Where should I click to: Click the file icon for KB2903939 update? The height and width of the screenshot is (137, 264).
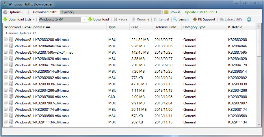tap(11, 84)
